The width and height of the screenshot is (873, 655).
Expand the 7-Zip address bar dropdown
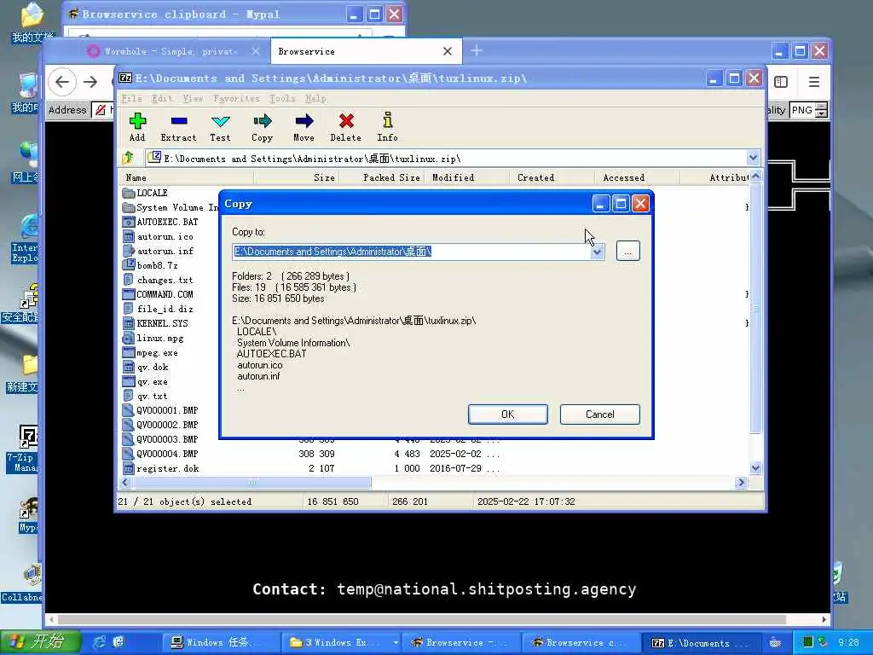coord(753,158)
